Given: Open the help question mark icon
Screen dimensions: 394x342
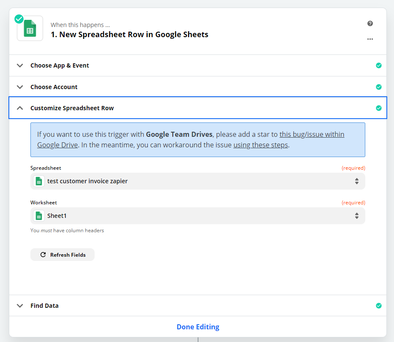Looking at the screenshot, I should pos(370,24).
